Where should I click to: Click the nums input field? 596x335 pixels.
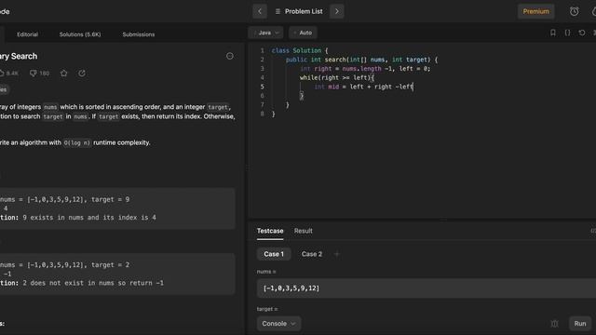(x=427, y=288)
